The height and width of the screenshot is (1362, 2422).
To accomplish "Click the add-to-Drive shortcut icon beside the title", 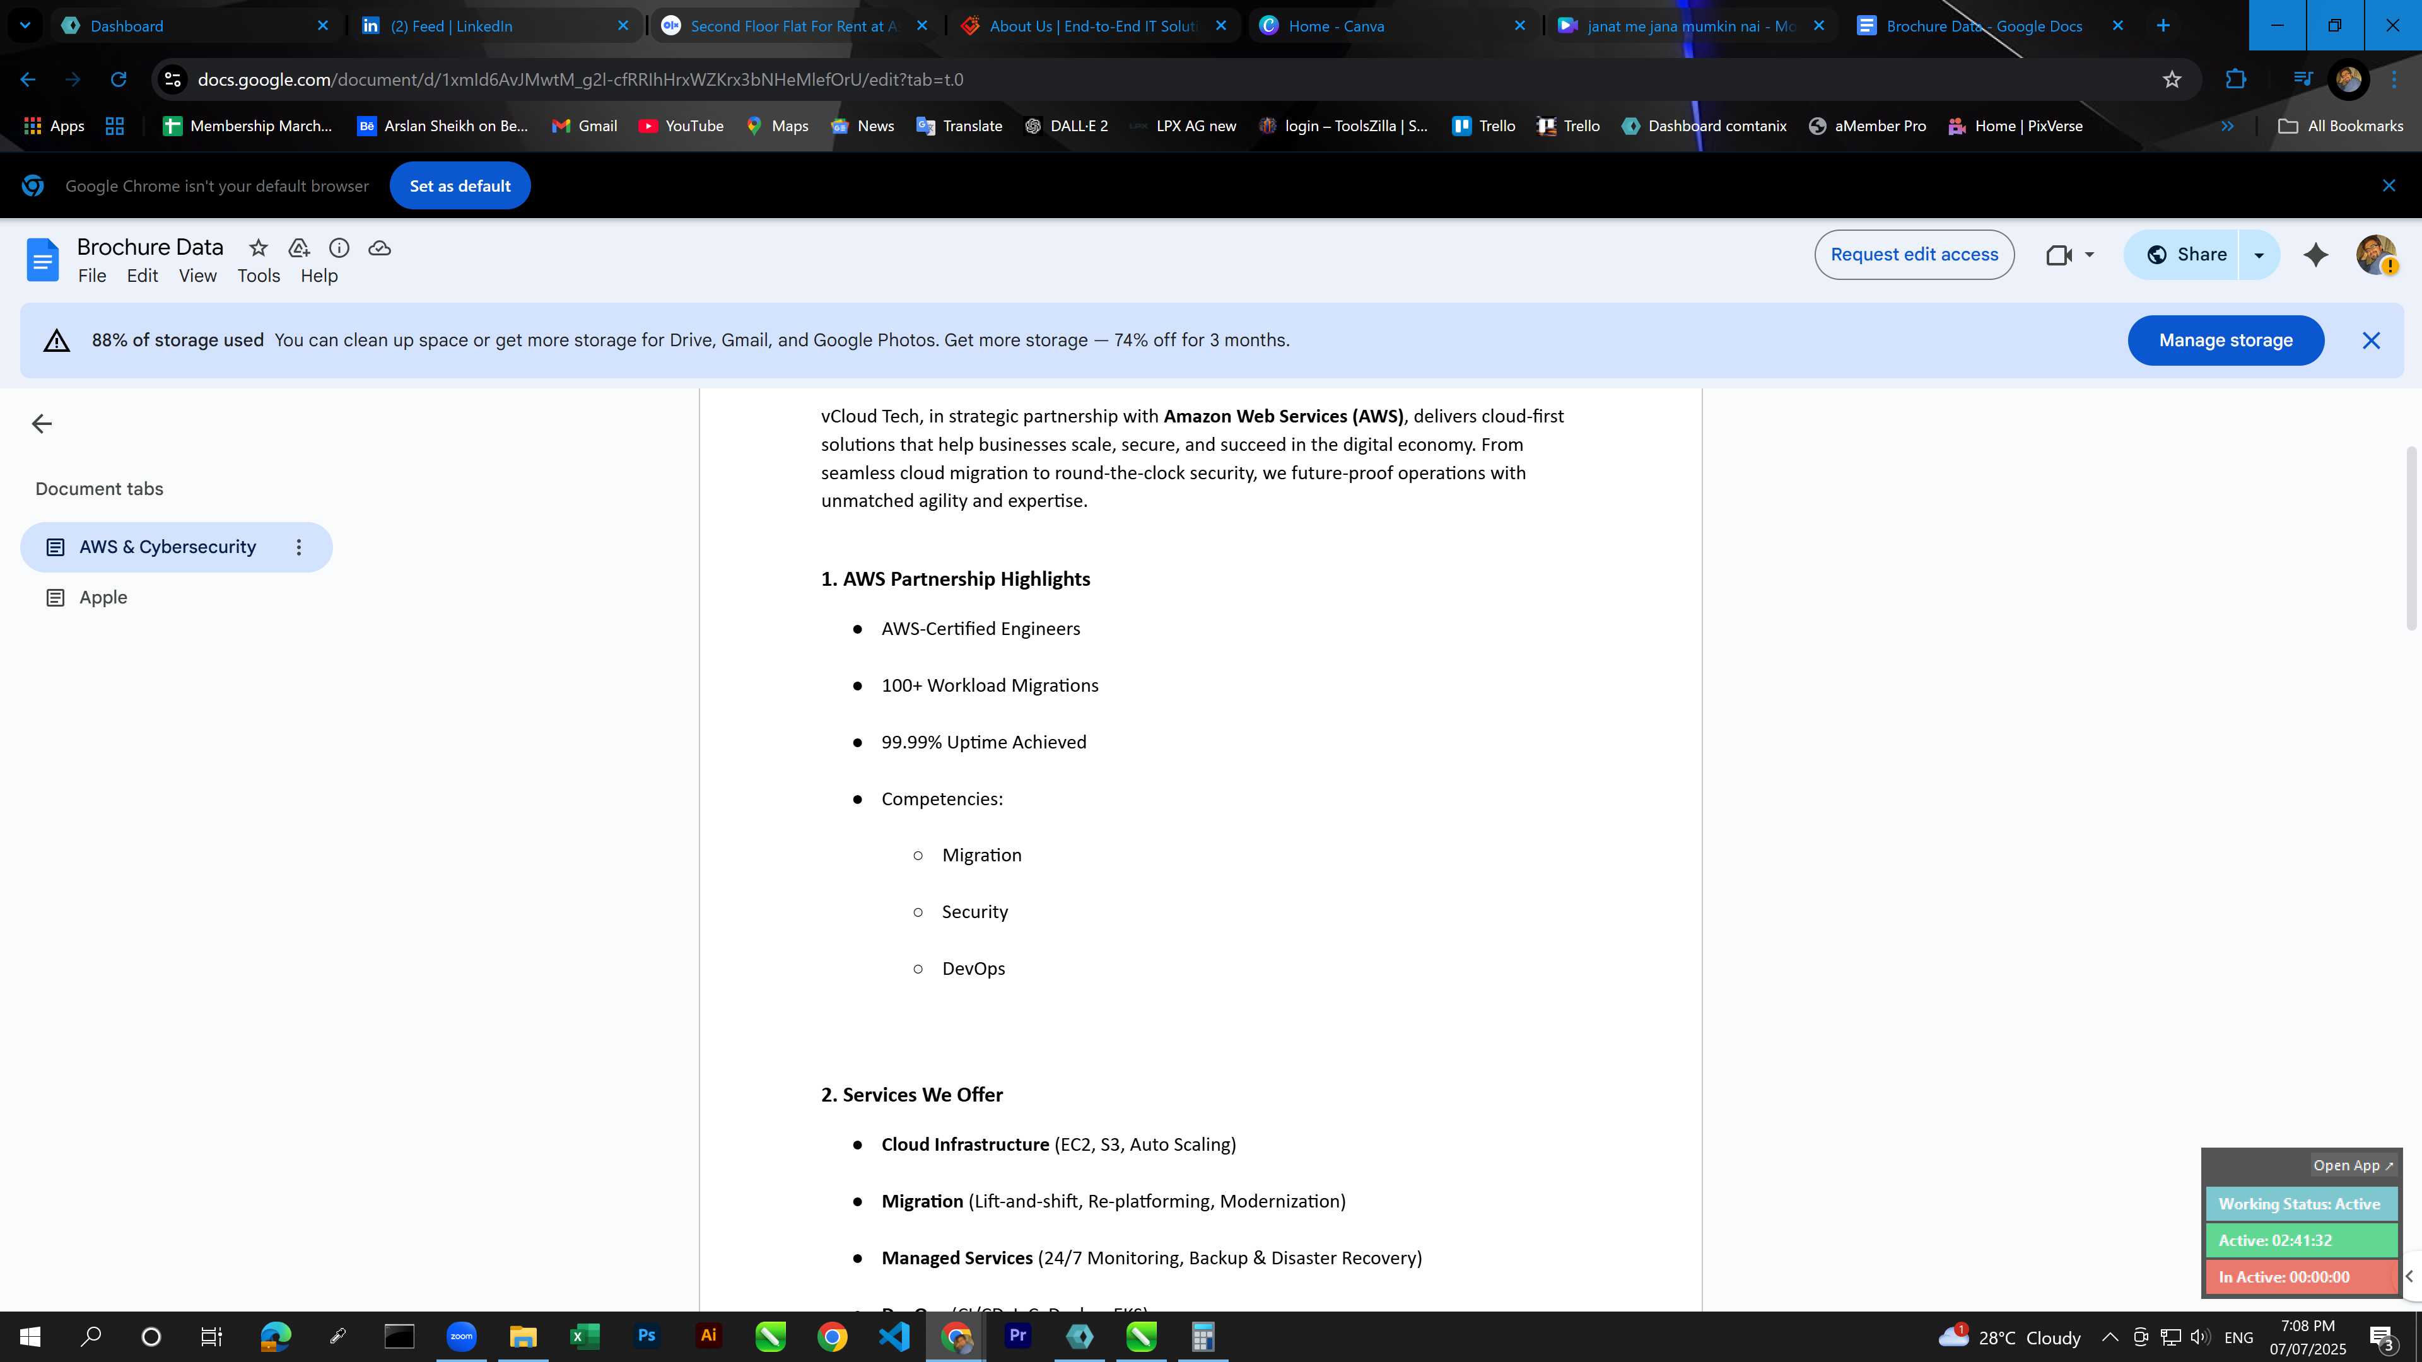I will click(299, 248).
